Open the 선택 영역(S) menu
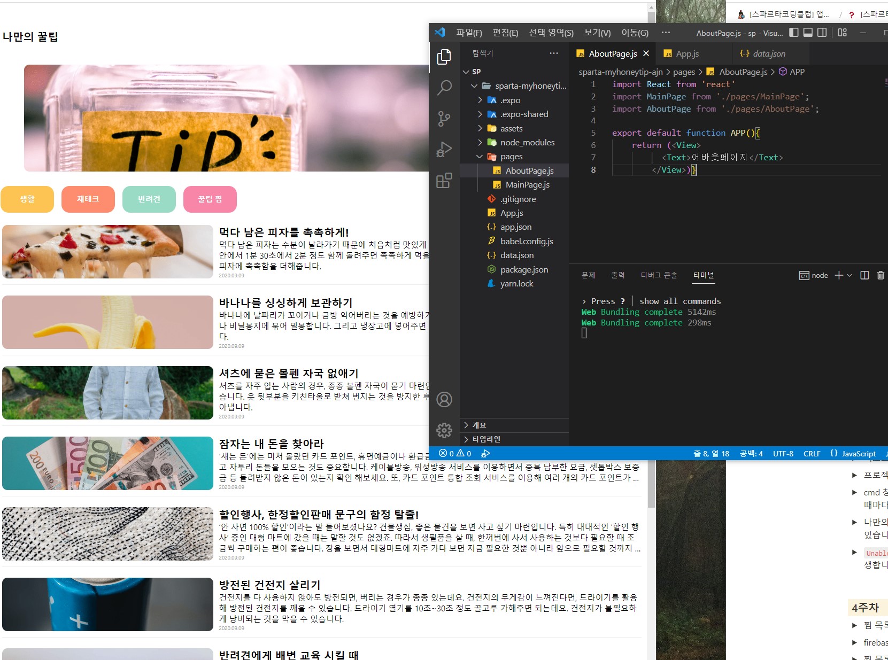The width and height of the screenshot is (888, 660). (x=551, y=33)
